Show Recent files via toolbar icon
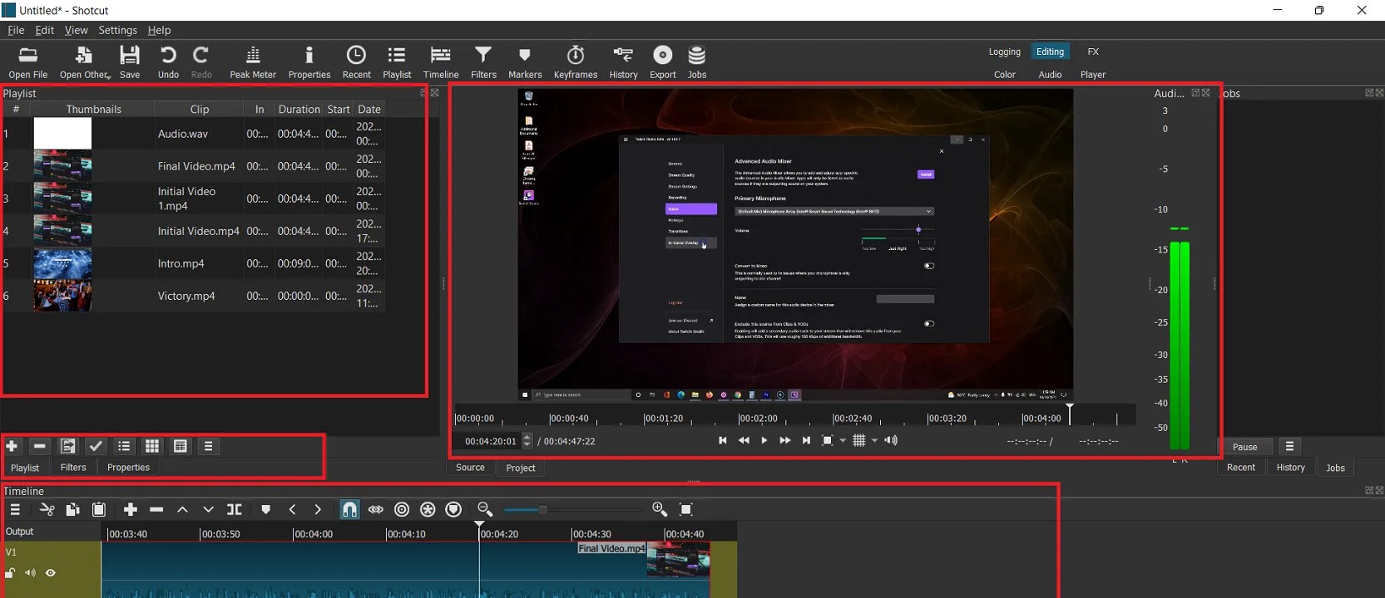 [356, 62]
